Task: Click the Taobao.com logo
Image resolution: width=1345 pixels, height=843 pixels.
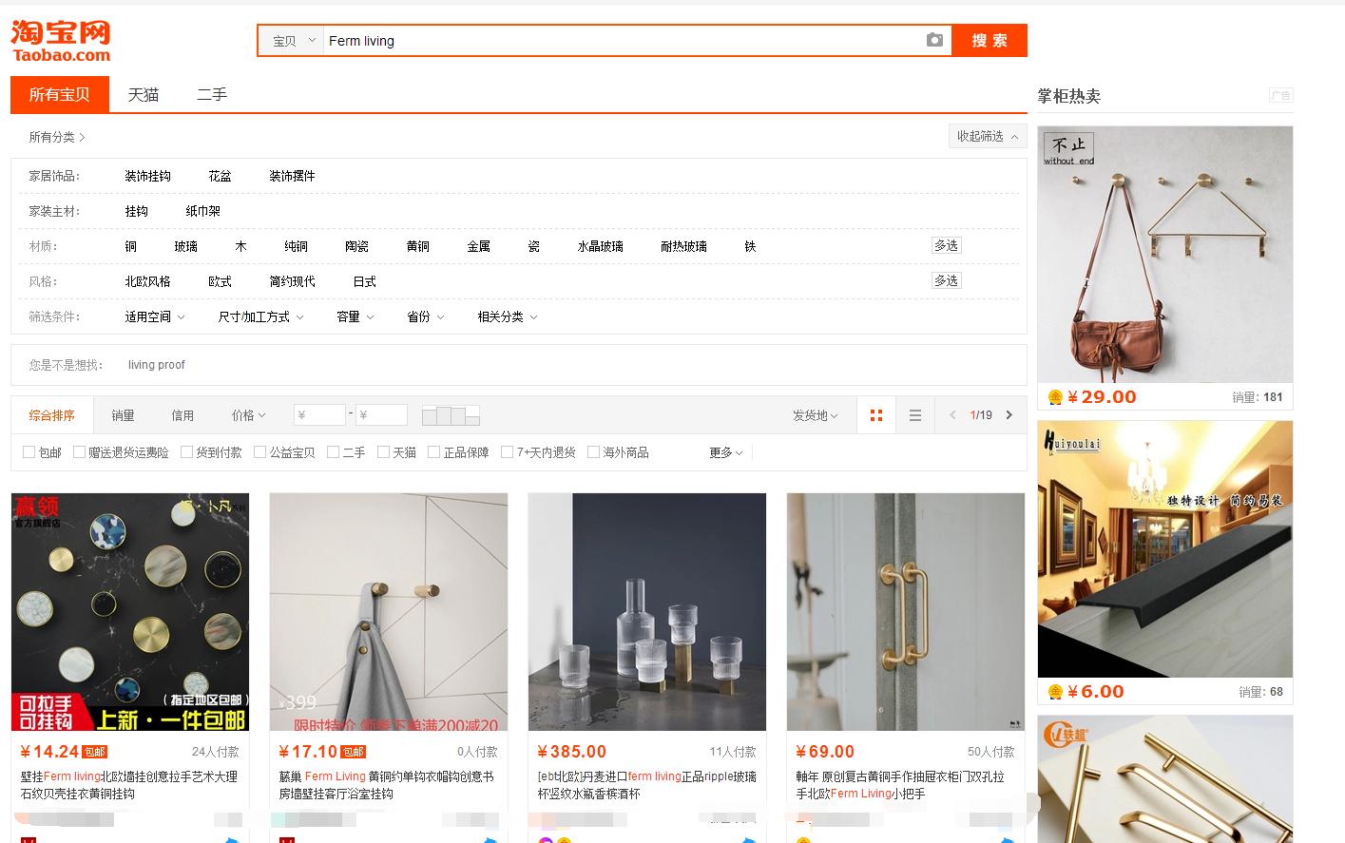Action: point(60,38)
